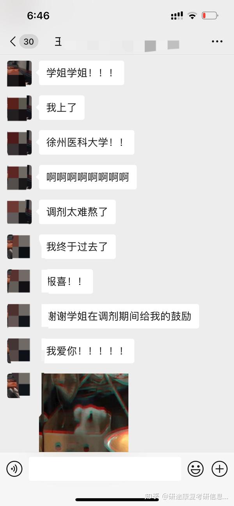Open the three-dot more options menu
Screen dimensions: 234x506
(217, 41)
